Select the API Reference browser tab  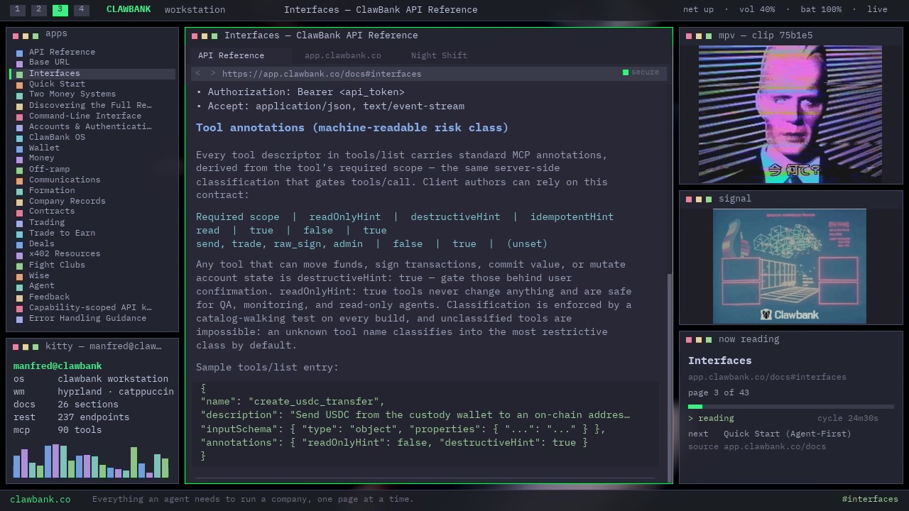pyautogui.click(x=232, y=55)
